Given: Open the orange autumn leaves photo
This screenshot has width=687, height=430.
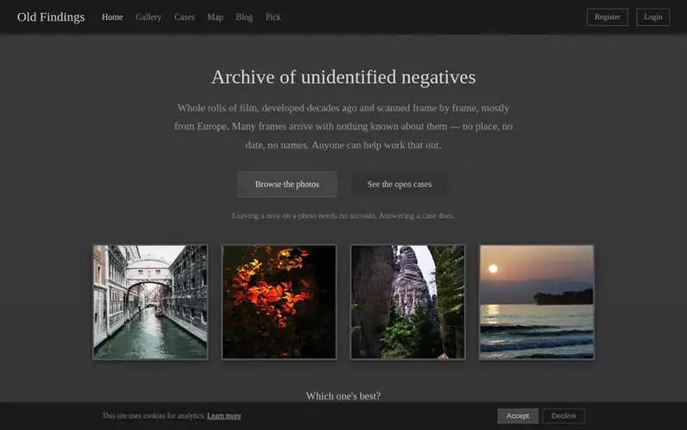Looking at the screenshot, I should (279, 302).
